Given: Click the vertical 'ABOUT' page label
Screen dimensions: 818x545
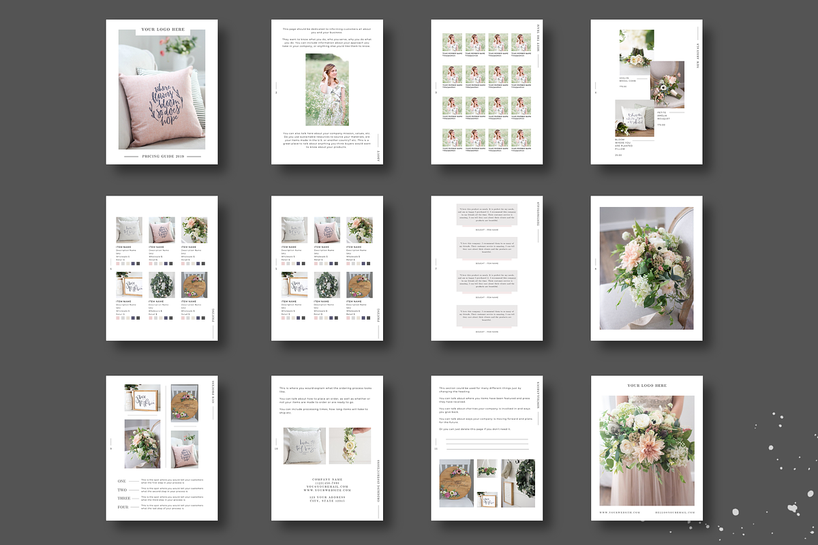Looking at the screenshot, I should [x=378, y=156].
